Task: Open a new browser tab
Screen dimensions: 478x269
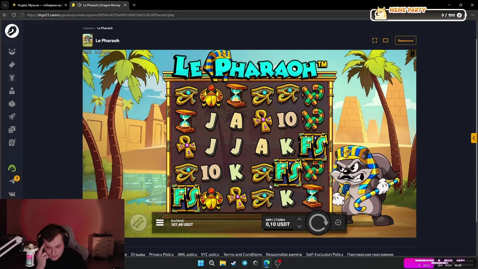Action: (134, 5)
